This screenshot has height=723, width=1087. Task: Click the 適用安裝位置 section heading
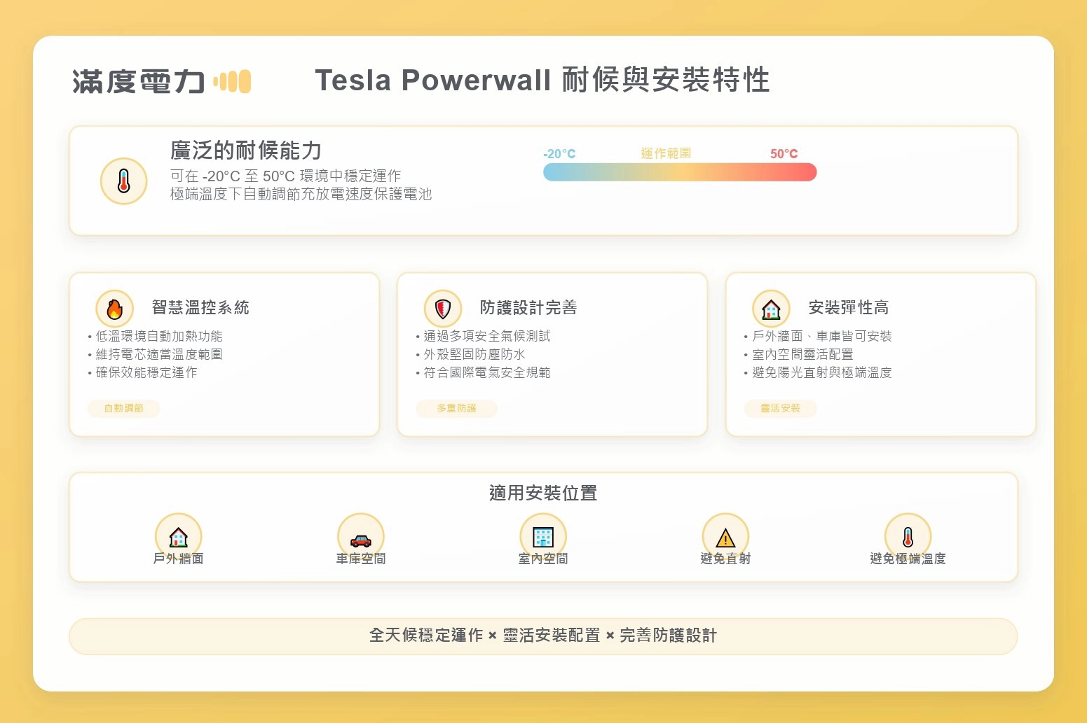pos(543,493)
